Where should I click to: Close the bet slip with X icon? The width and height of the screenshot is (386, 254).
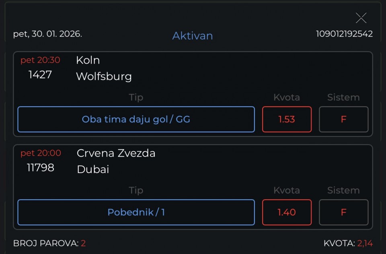click(x=361, y=18)
